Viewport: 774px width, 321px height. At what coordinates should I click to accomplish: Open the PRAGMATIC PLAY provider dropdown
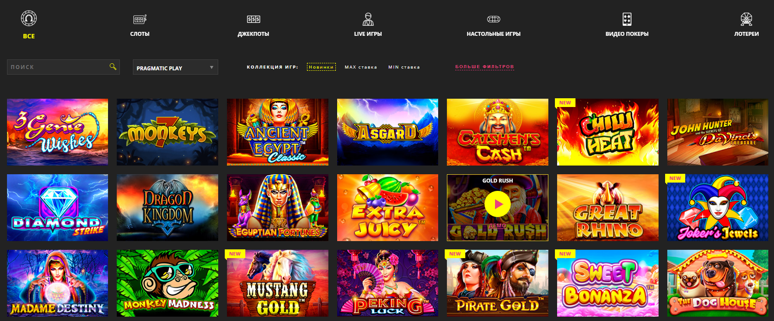coord(175,67)
